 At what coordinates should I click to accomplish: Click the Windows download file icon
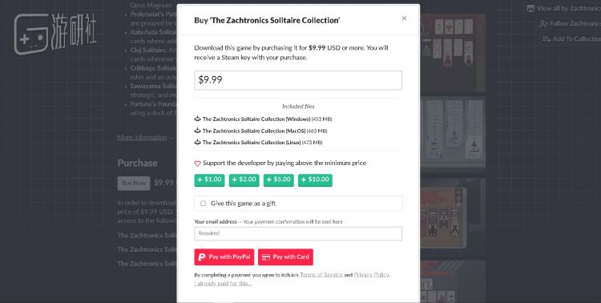coord(198,119)
